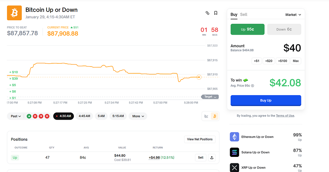
Task: Open the Solana Up or Down market icon
Action: click(x=235, y=152)
